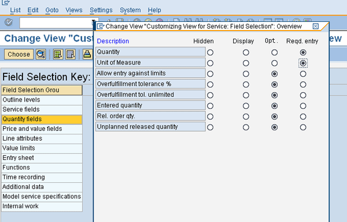Select the Entry sheet selection group

click(x=42, y=158)
